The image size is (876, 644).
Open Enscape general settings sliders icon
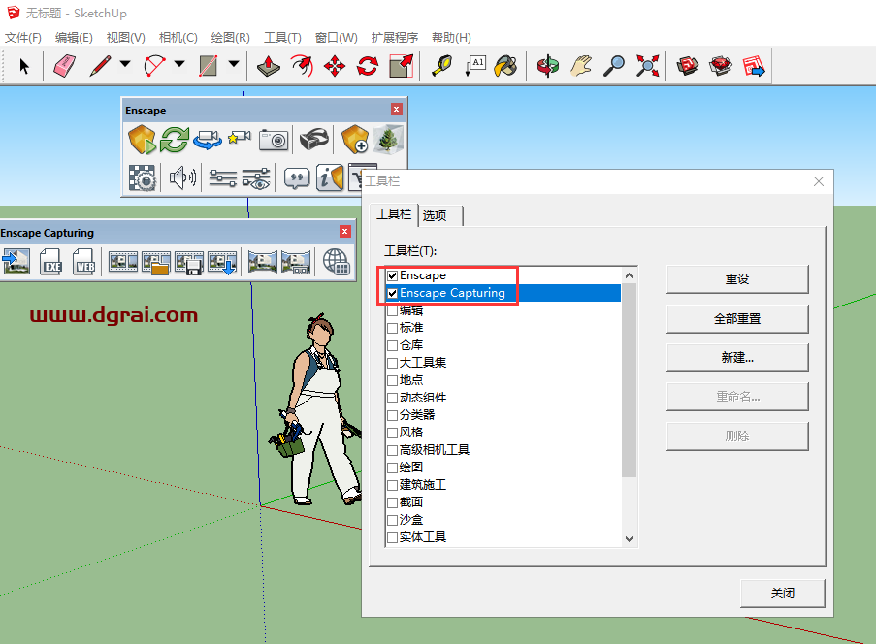[223, 178]
